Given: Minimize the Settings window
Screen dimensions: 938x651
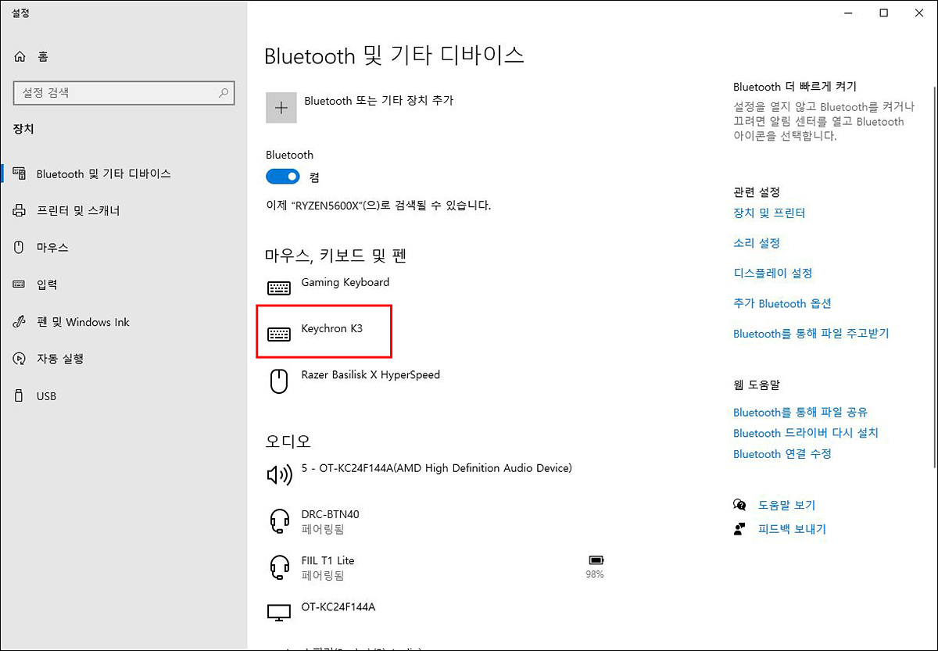Looking at the screenshot, I should click(847, 13).
